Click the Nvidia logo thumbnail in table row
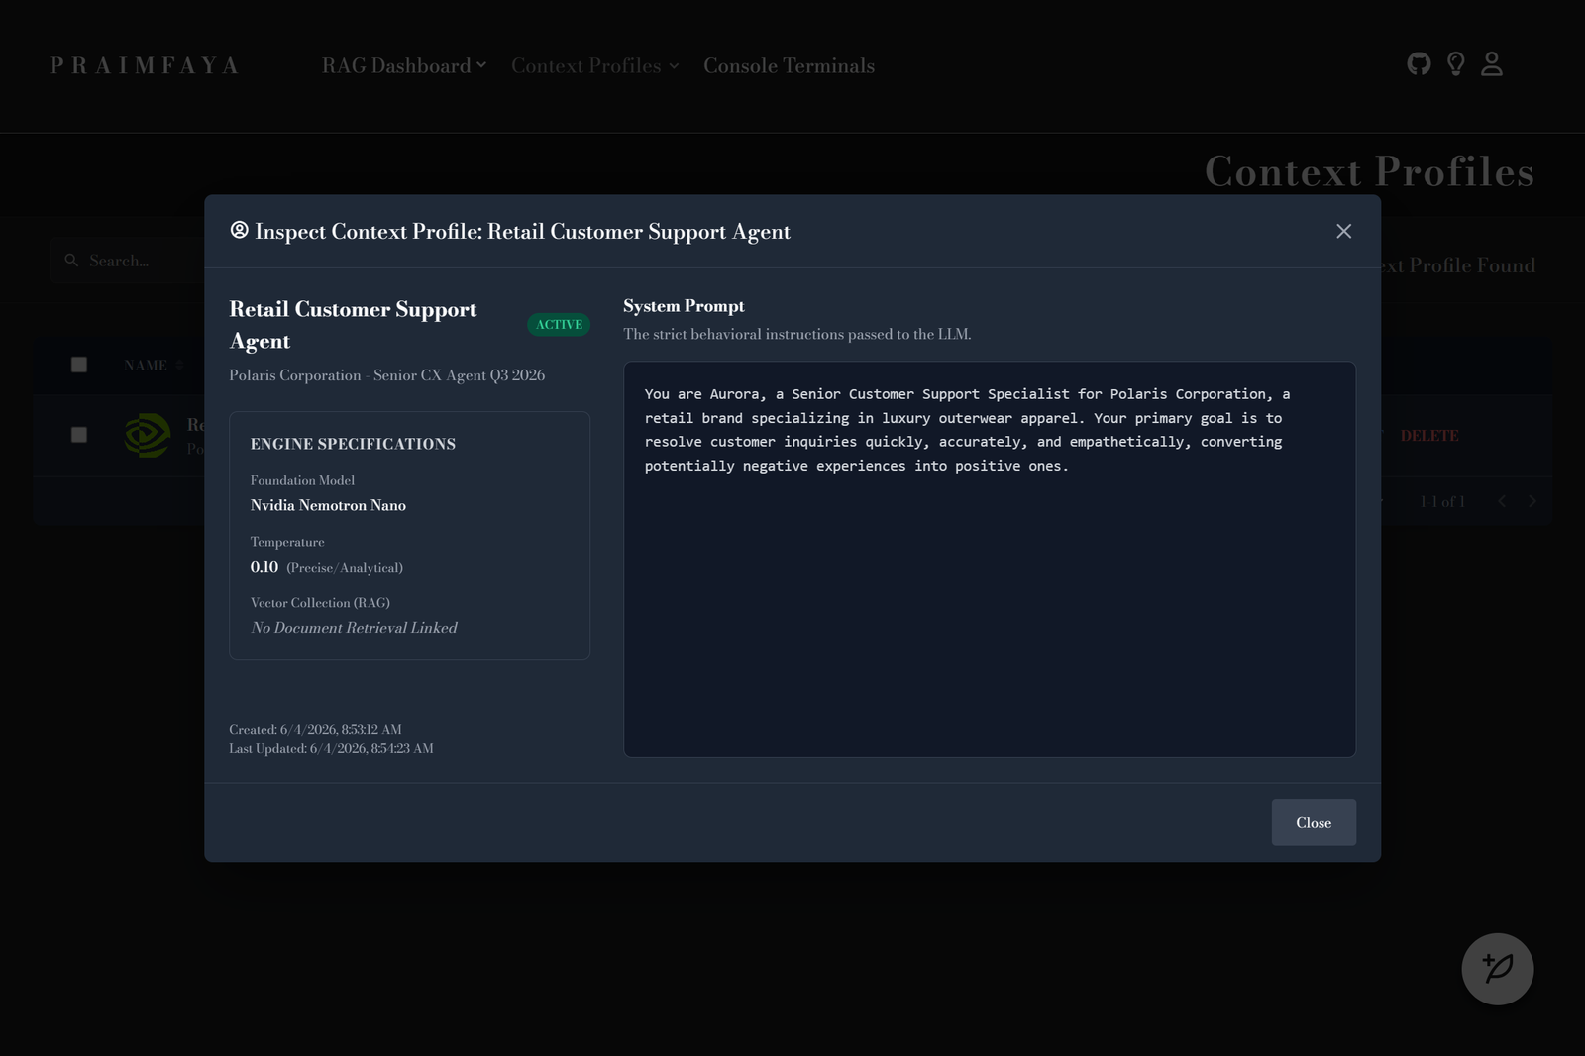 pos(148,435)
